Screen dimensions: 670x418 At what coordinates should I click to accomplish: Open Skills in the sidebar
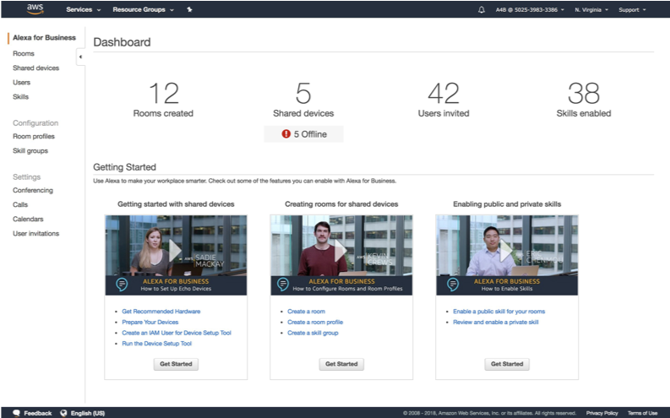(x=20, y=97)
